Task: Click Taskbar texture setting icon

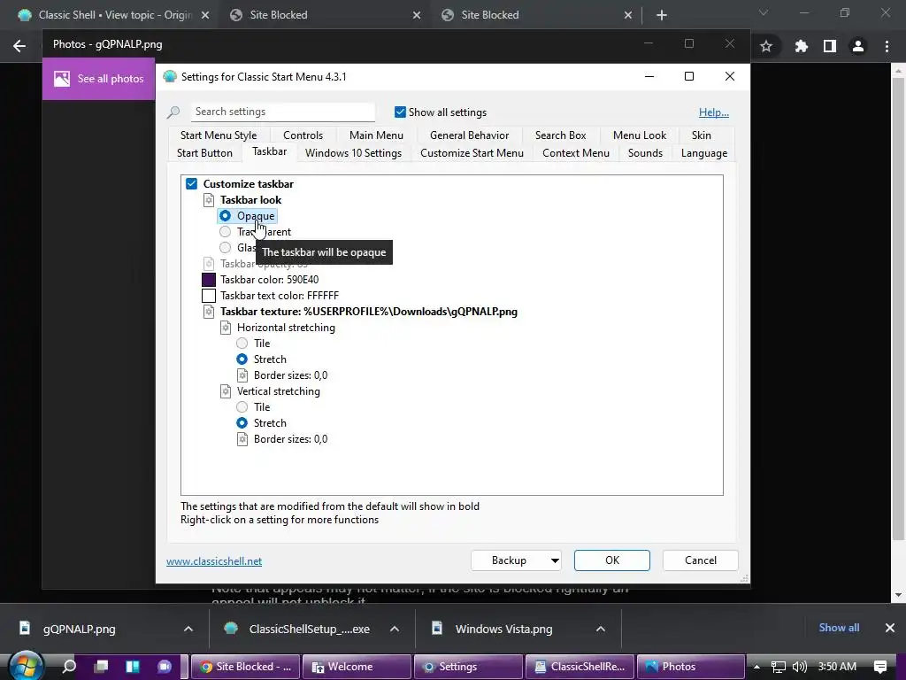Action: click(x=209, y=312)
